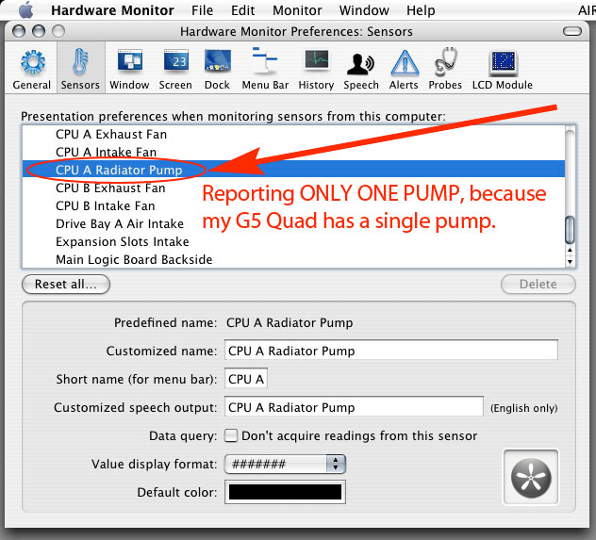Open the Window menu in menu bar

364,10
